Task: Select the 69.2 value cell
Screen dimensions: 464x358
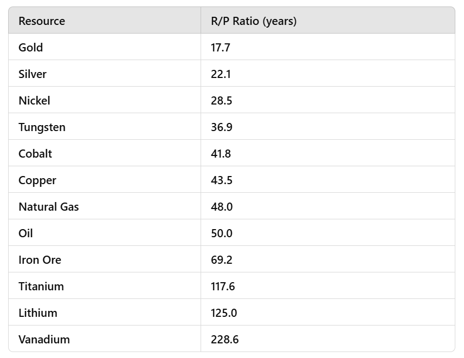Action: (222, 260)
